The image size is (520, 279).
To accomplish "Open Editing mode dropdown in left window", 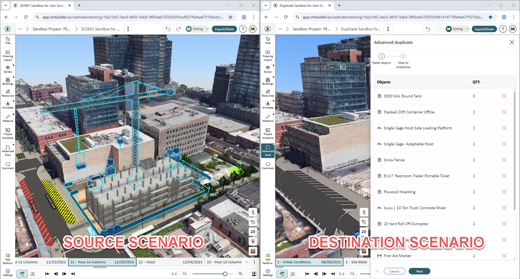I will [x=198, y=29].
